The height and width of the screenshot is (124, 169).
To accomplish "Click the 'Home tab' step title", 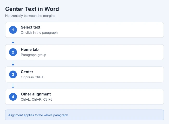I will (30, 50).
